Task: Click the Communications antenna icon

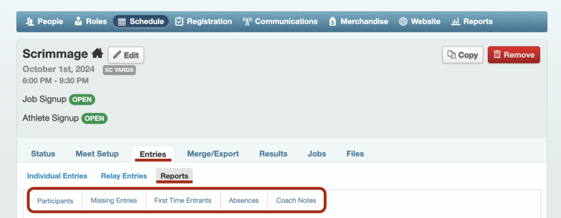Action: [x=247, y=21]
